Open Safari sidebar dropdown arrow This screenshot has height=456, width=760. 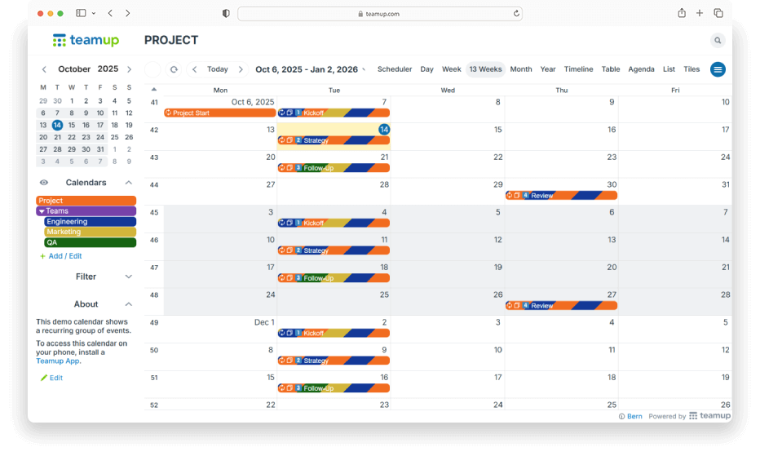pos(94,14)
